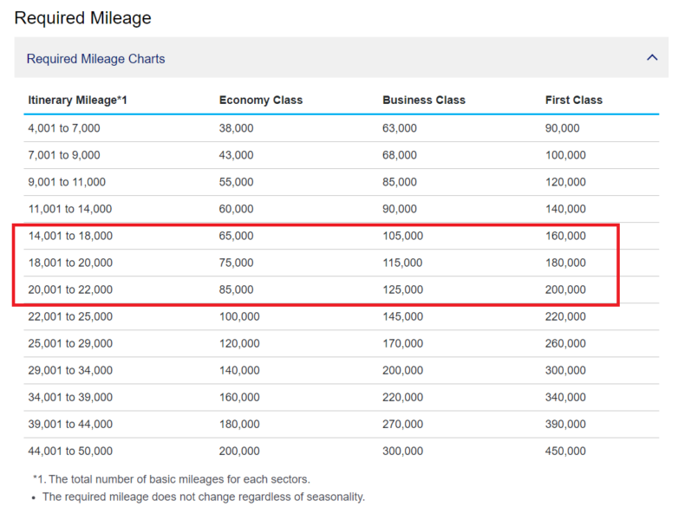Image resolution: width=678 pixels, height=520 pixels.
Task: Select the Business Class column header
Action: pos(424,100)
